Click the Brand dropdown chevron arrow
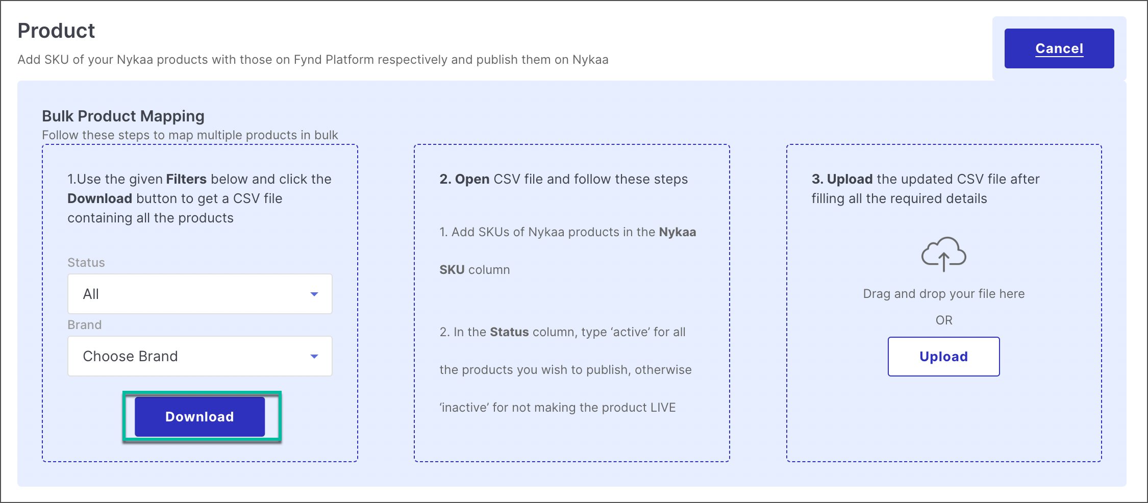The image size is (1148, 503). (x=314, y=356)
